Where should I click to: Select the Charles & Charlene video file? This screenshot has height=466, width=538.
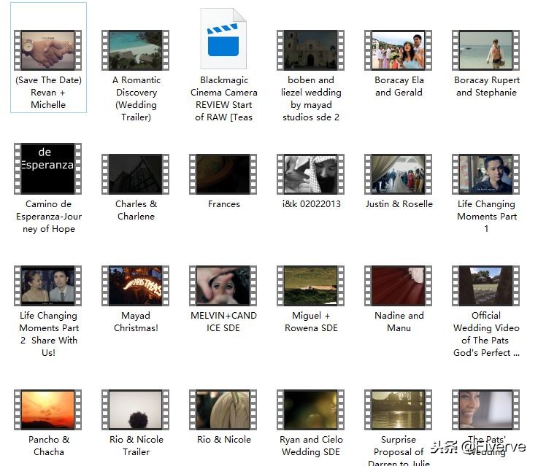pos(136,174)
